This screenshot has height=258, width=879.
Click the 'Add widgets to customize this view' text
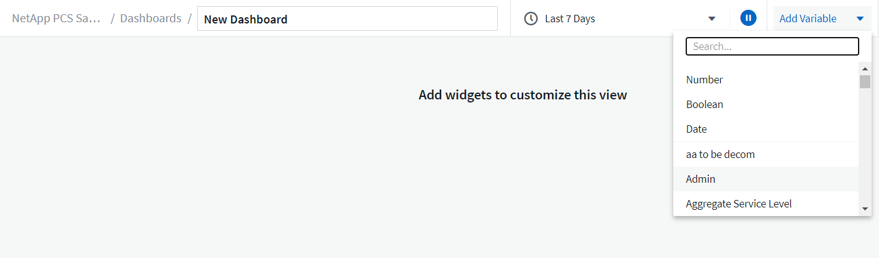pos(523,95)
